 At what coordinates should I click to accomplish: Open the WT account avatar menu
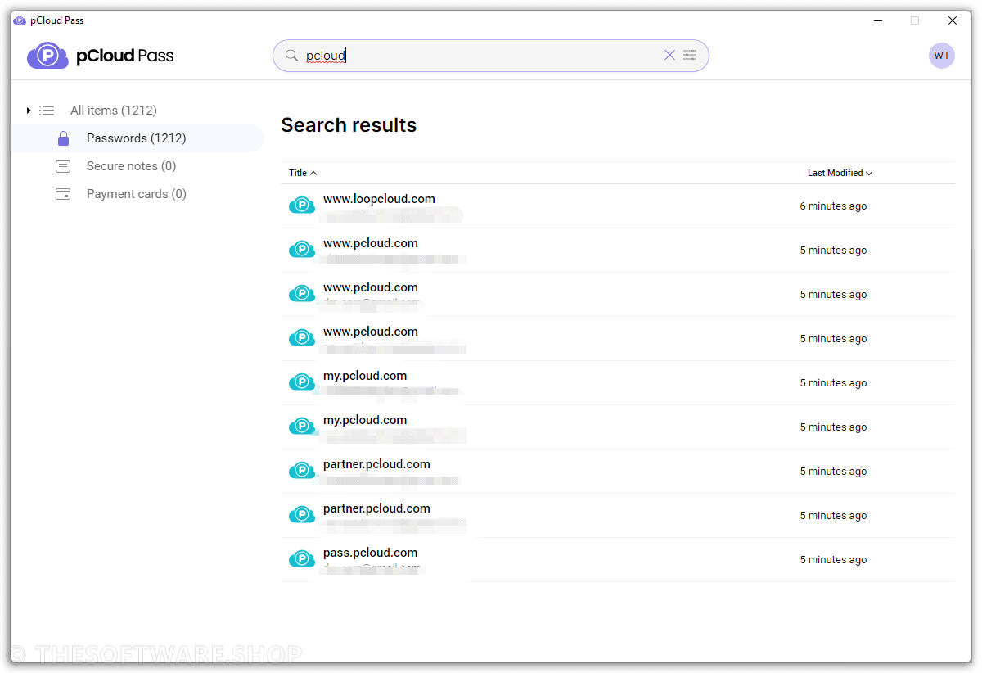942,56
